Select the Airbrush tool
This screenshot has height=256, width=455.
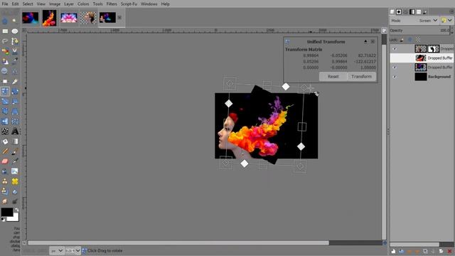tap(15, 161)
